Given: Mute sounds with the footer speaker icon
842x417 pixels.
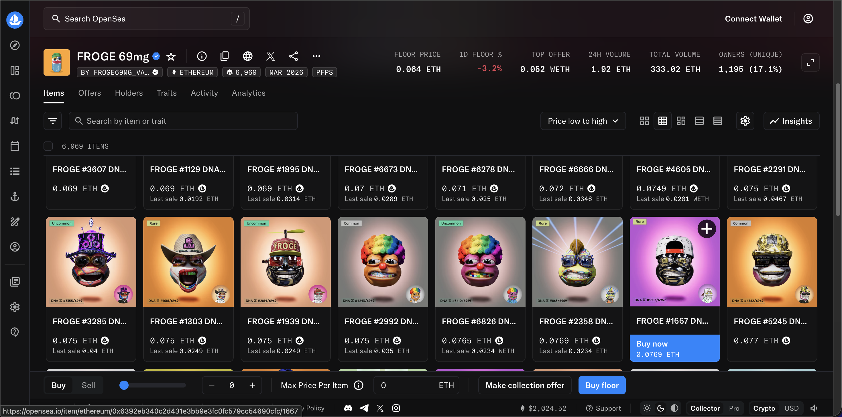Looking at the screenshot, I should pyautogui.click(x=814, y=408).
